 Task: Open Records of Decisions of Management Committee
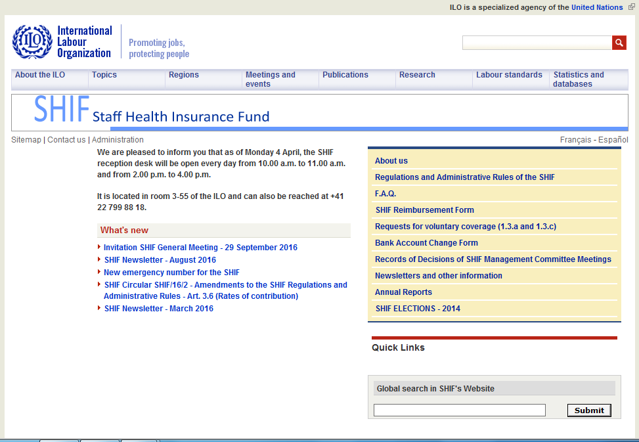[493, 259]
